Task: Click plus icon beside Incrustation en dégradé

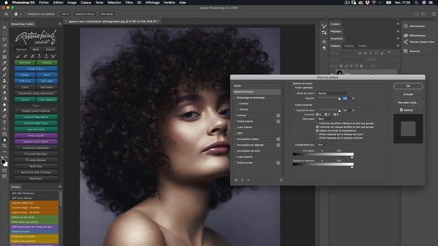Action: coord(279,145)
